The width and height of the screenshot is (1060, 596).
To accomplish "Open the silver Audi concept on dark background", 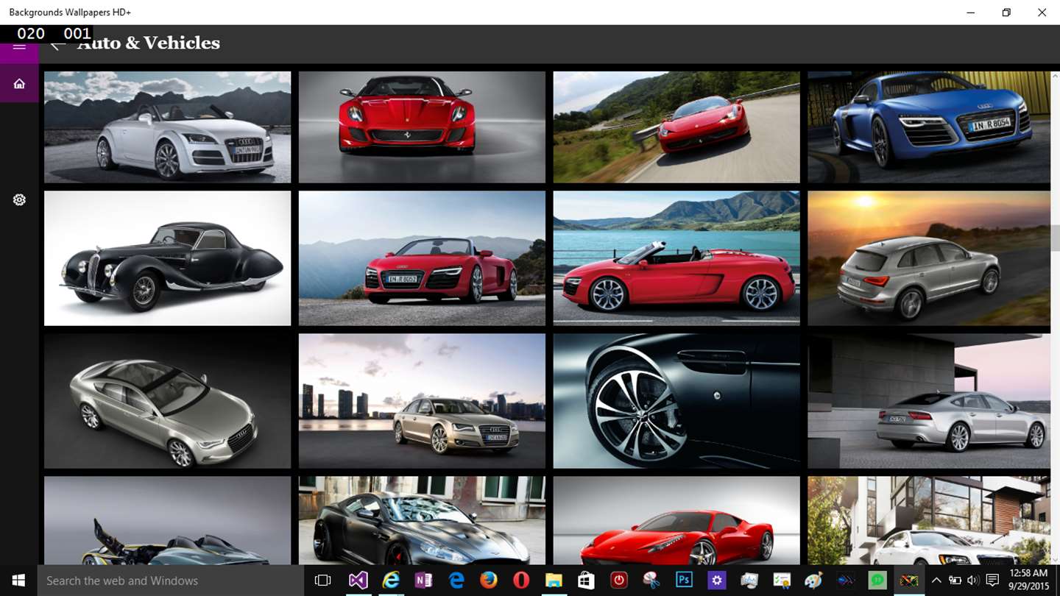I will pos(167,401).
